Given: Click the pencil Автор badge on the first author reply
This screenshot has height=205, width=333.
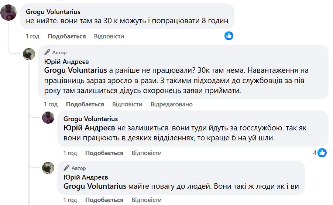Looking at the screenshot, I should (x=56, y=52).
